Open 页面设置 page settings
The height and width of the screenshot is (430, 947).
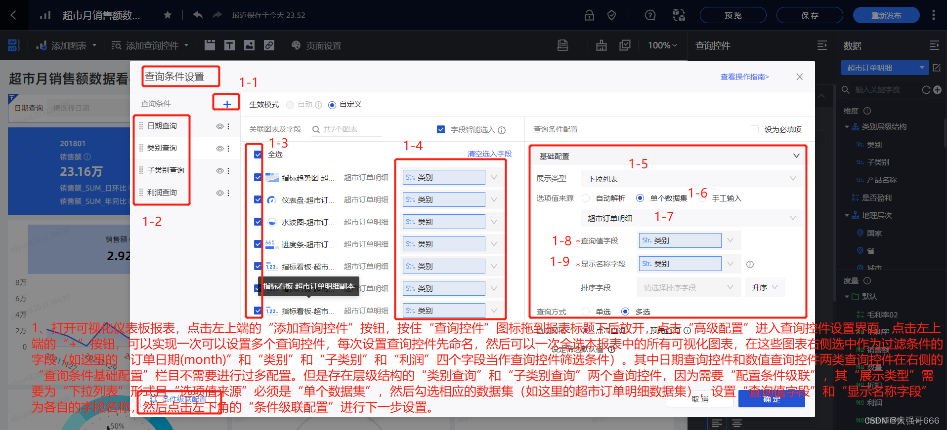pyautogui.click(x=316, y=45)
